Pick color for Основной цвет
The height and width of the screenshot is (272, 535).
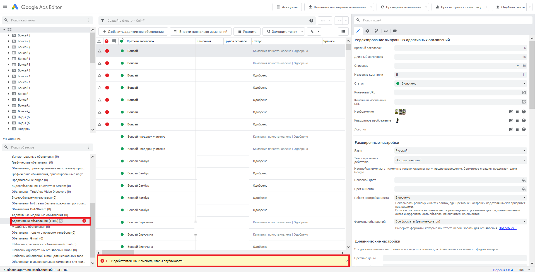click(524, 180)
